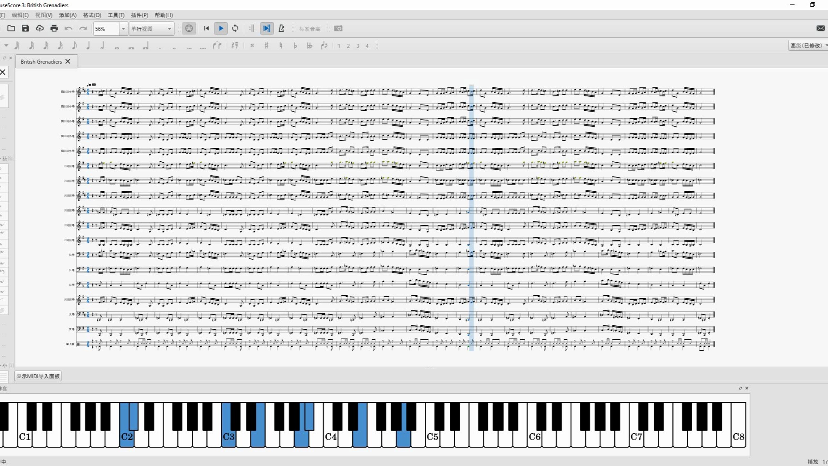The image size is (828, 466).
Task: Select the longa note duration
Action: point(146,46)
